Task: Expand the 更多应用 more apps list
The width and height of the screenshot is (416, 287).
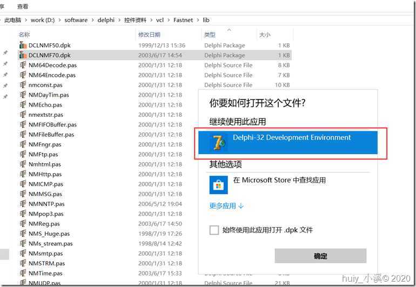Action: coord(226,206)
